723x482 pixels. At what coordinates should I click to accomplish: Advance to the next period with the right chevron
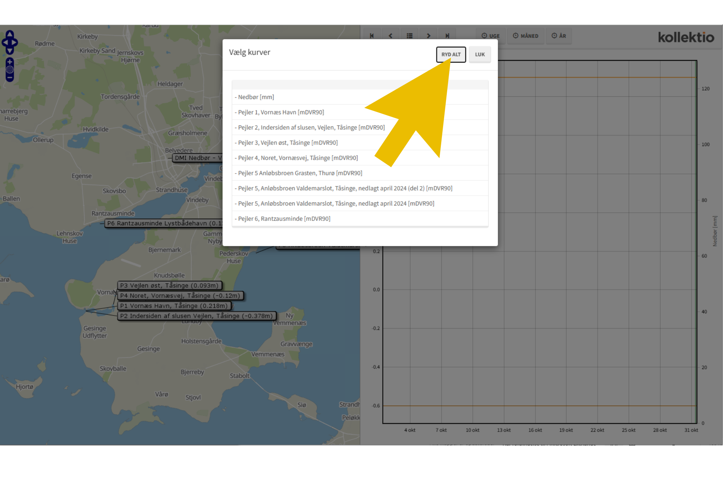[x=429, y=36]
